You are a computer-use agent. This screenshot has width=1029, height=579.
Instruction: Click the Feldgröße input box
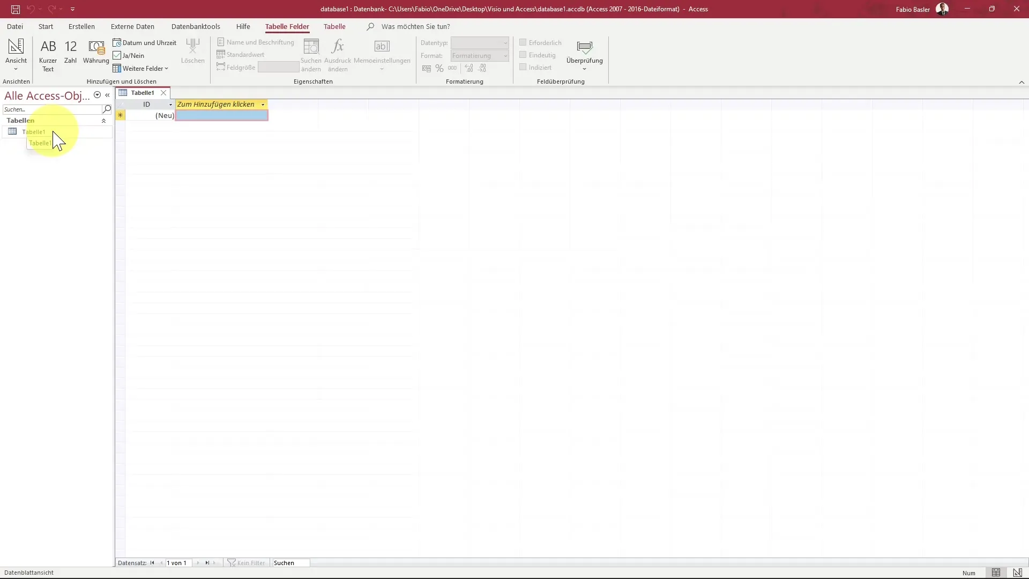pyautogui.click(x=279, y=67)
